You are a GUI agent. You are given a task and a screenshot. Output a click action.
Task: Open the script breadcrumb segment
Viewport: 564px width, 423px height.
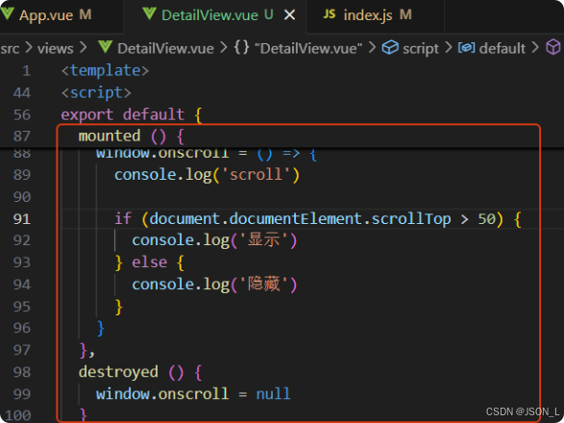pos(421,48)
